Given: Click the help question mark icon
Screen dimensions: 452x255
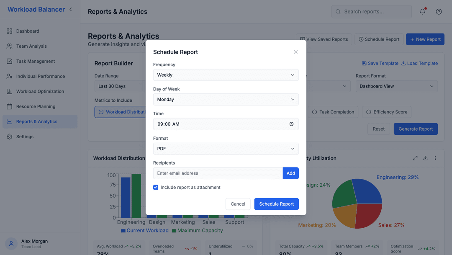Looking at the screenshot, I should [x=439, y=11].
